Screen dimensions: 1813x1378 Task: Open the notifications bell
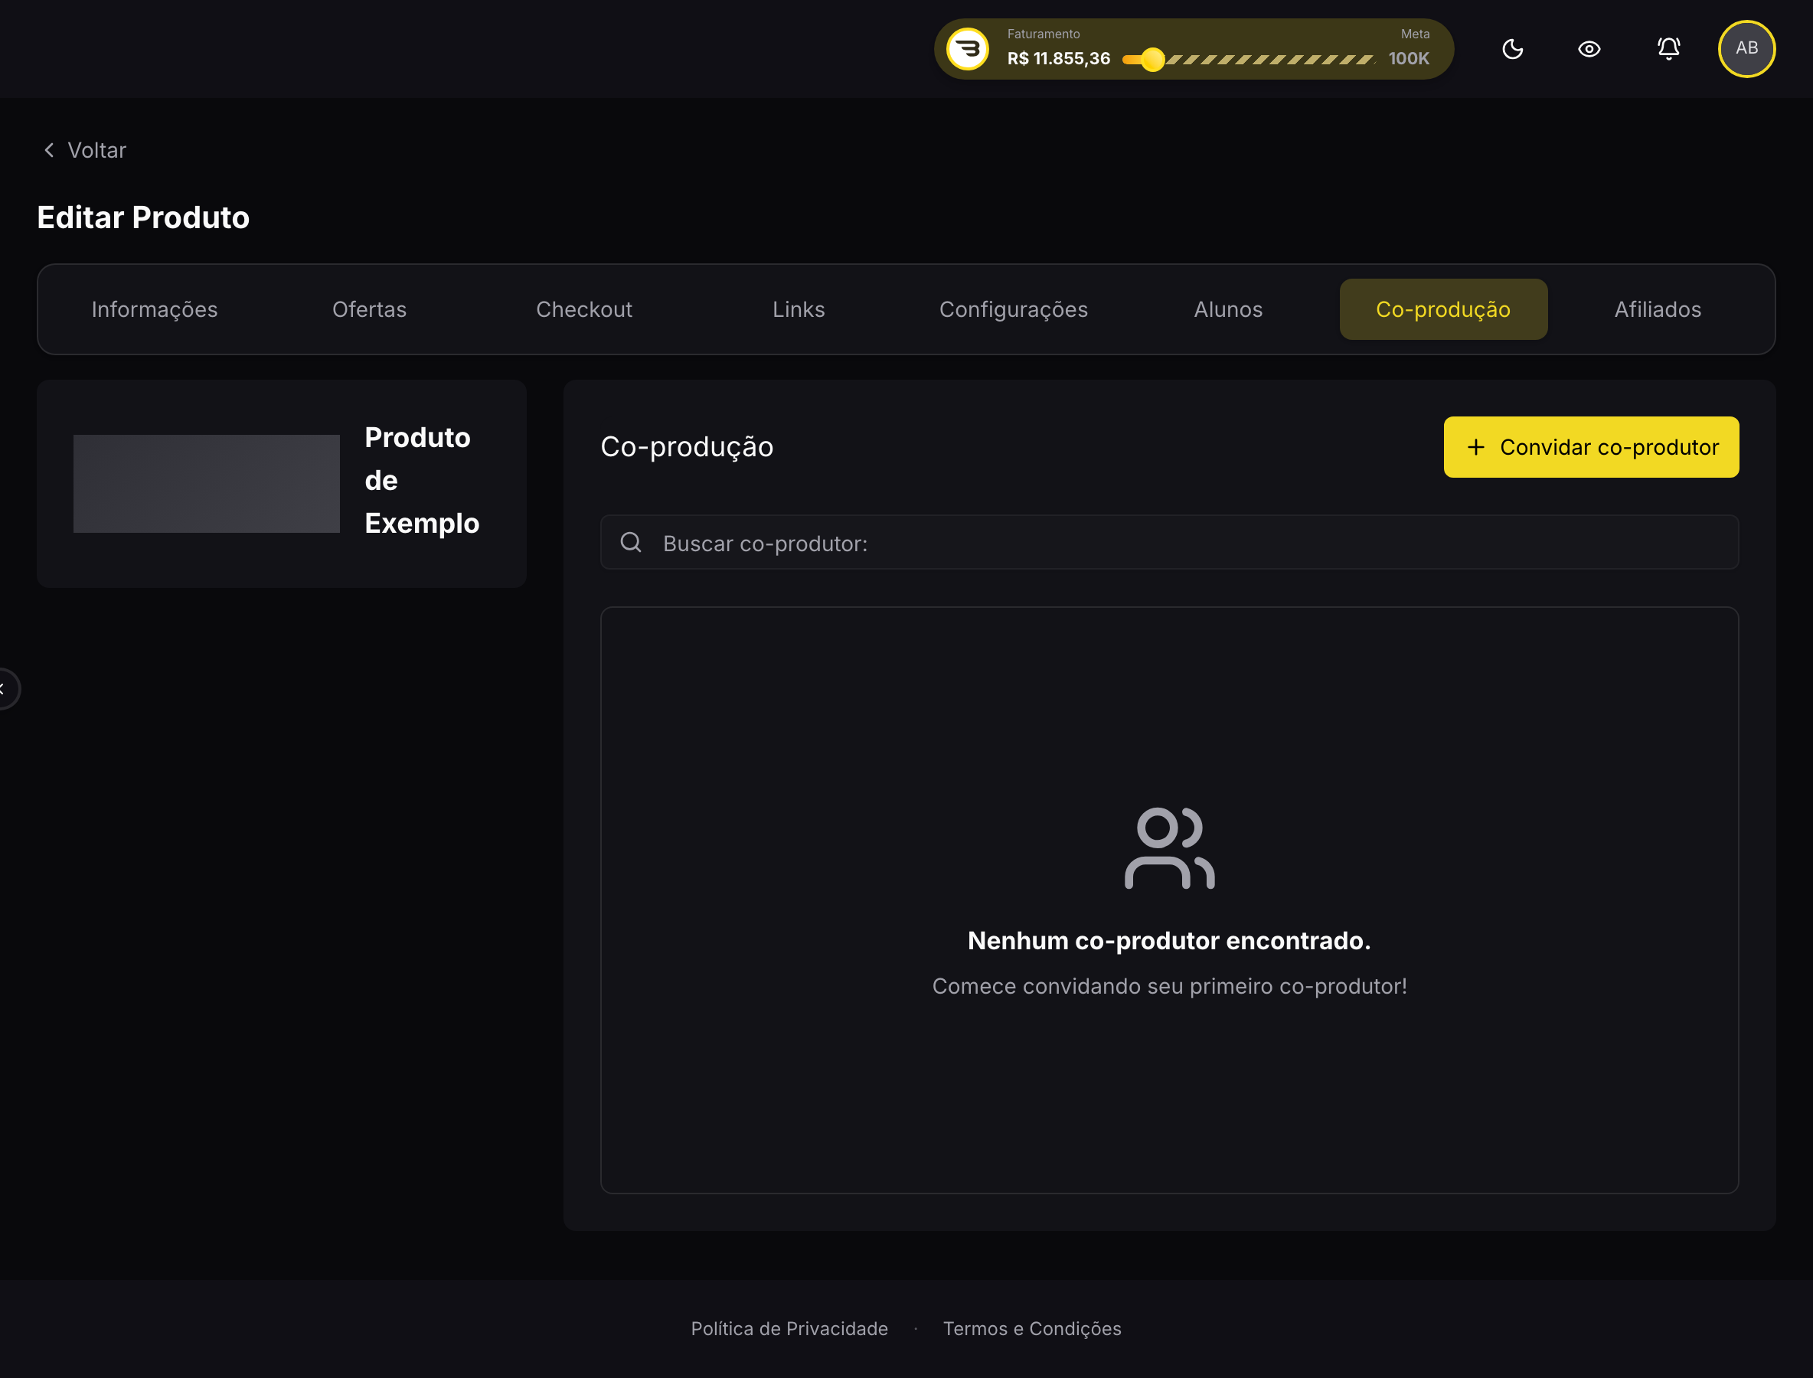[x=1668, y=48]
